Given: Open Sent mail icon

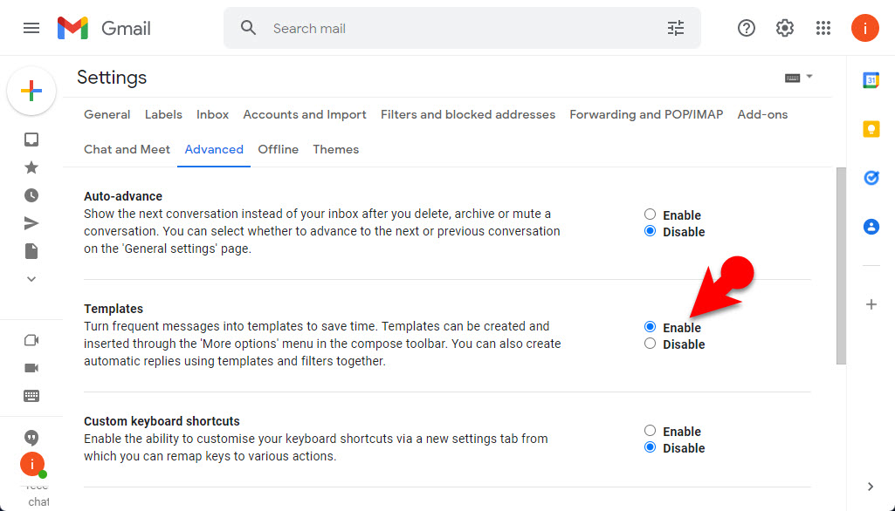Looking at the screenshot, I should click(x=31, y=223).
